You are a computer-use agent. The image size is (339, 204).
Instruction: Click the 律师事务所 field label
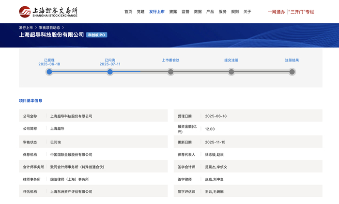32,179
